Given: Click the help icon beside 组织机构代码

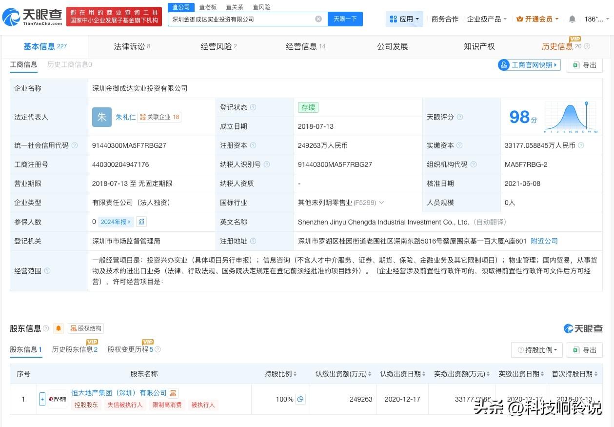Looking at the screenshot, I should [473, 164].
